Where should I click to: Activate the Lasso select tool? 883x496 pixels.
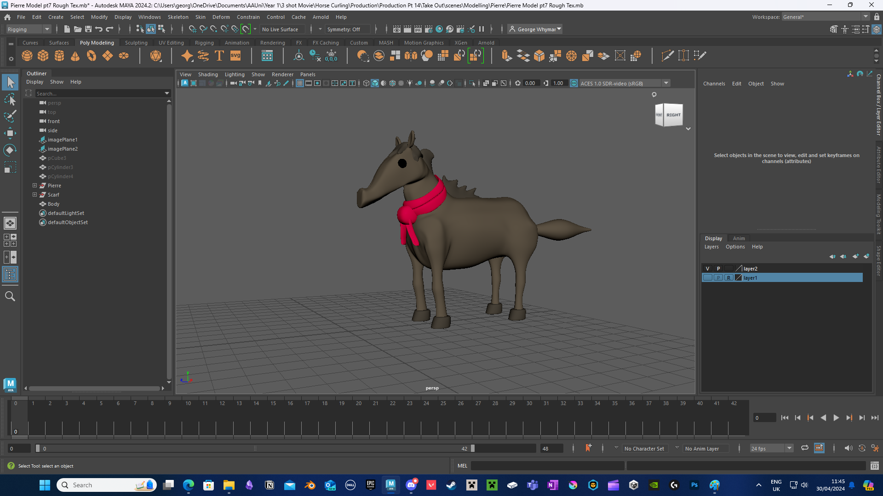coord(10,99)
